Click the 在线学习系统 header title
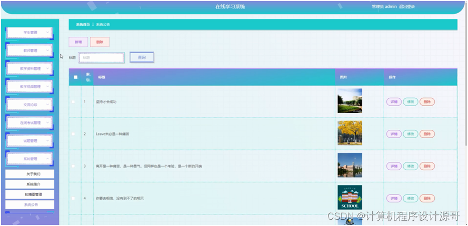The width and height of the screenshot is (468, 226). tap(230, 6)
